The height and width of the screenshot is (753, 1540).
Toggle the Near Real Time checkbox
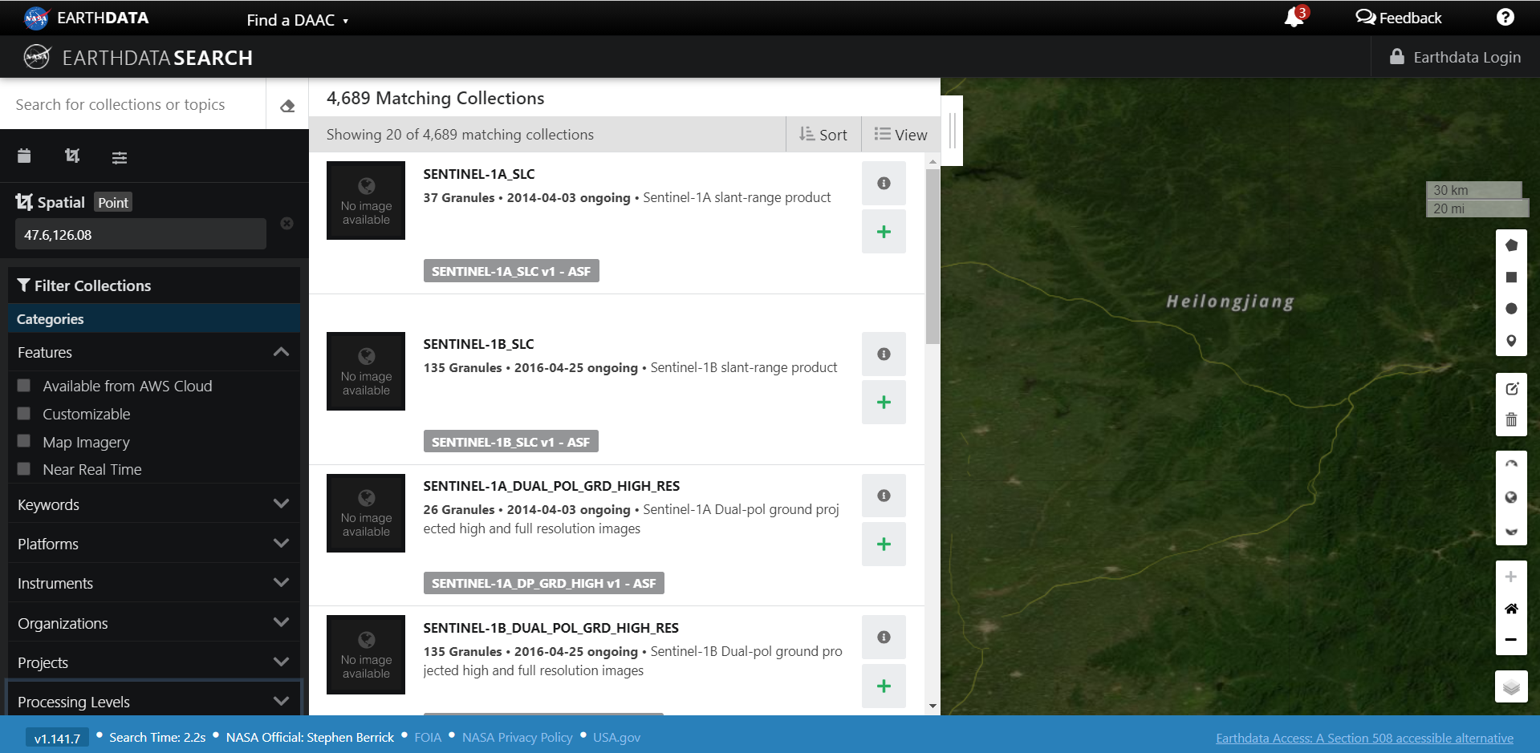(x=24, y=468)
